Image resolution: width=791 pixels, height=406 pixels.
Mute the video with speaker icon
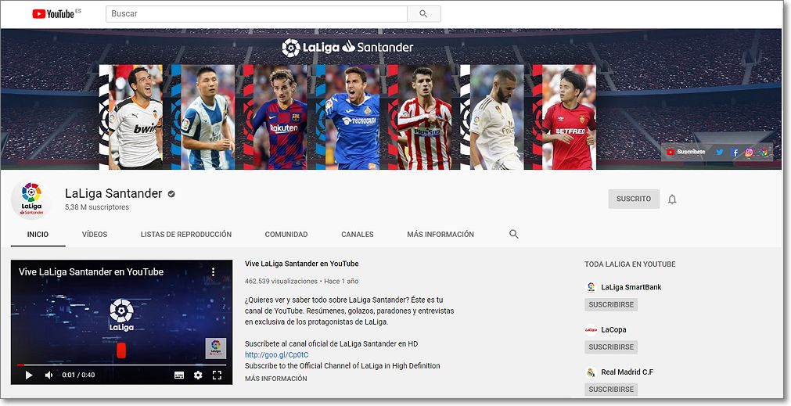(x=49, y=375)
